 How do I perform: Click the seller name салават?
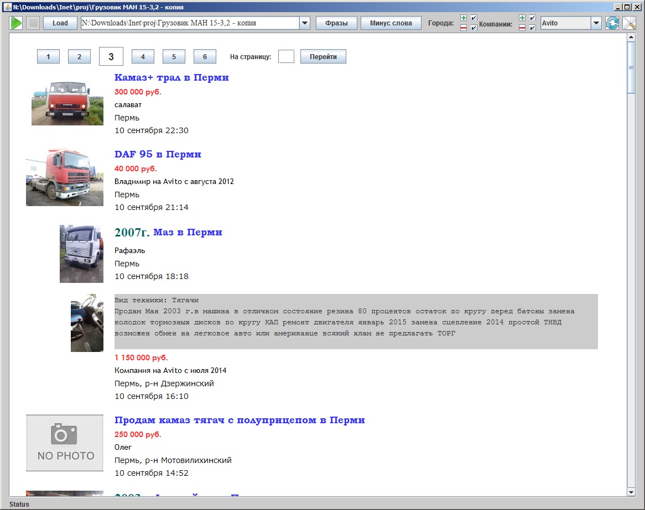coord(128,105)
